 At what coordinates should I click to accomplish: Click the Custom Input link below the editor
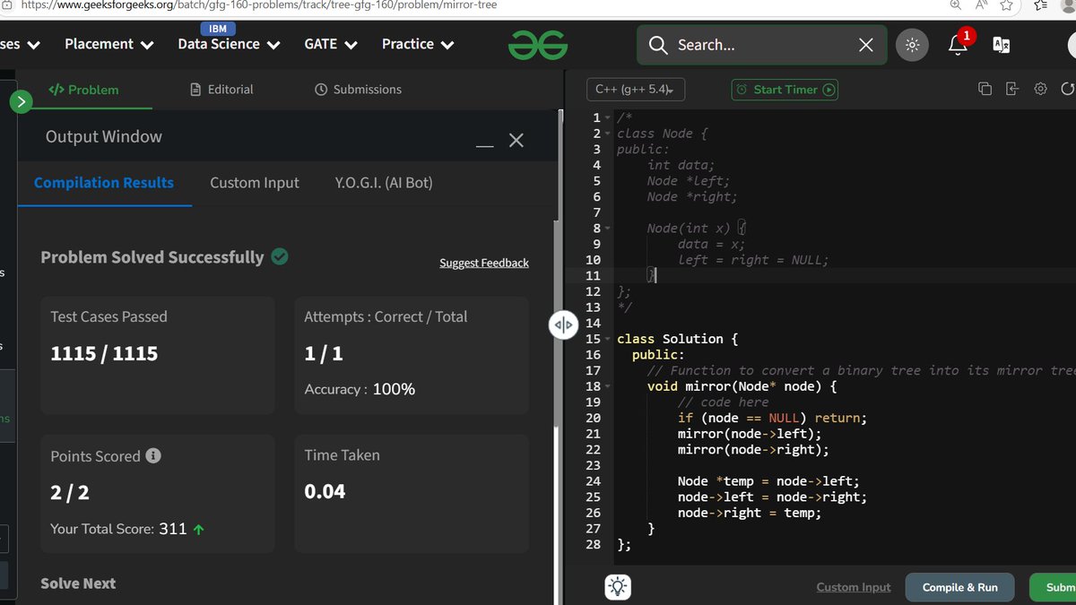[x=854, y=587]
